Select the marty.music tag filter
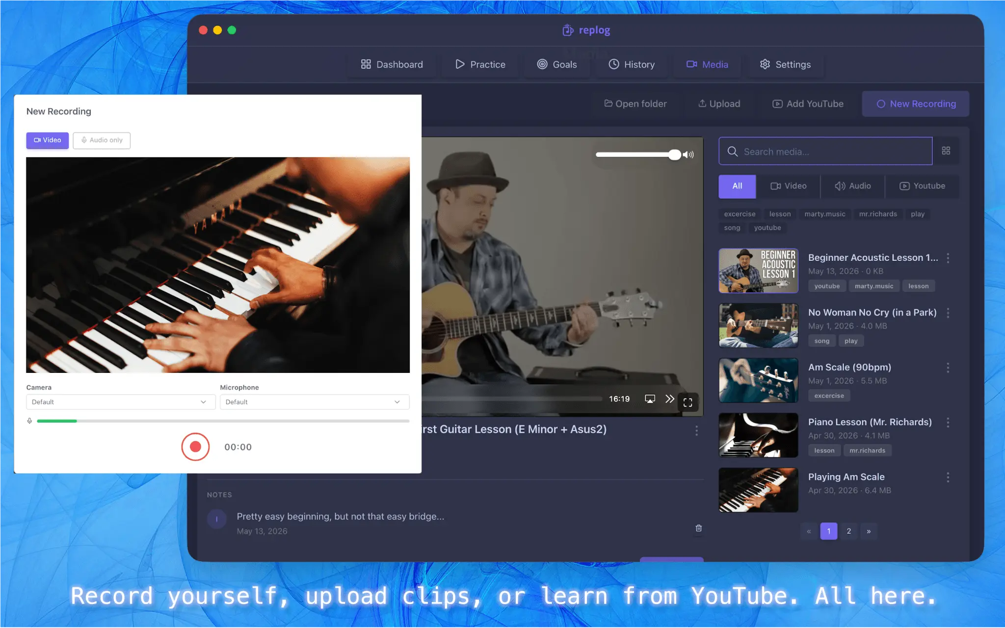The height and width of the screenshot is (628, 1005). (x=825, y=214)
